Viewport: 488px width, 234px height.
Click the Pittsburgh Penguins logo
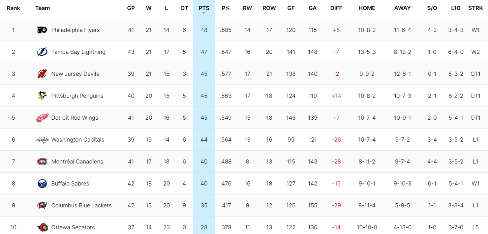pos(42,96)
